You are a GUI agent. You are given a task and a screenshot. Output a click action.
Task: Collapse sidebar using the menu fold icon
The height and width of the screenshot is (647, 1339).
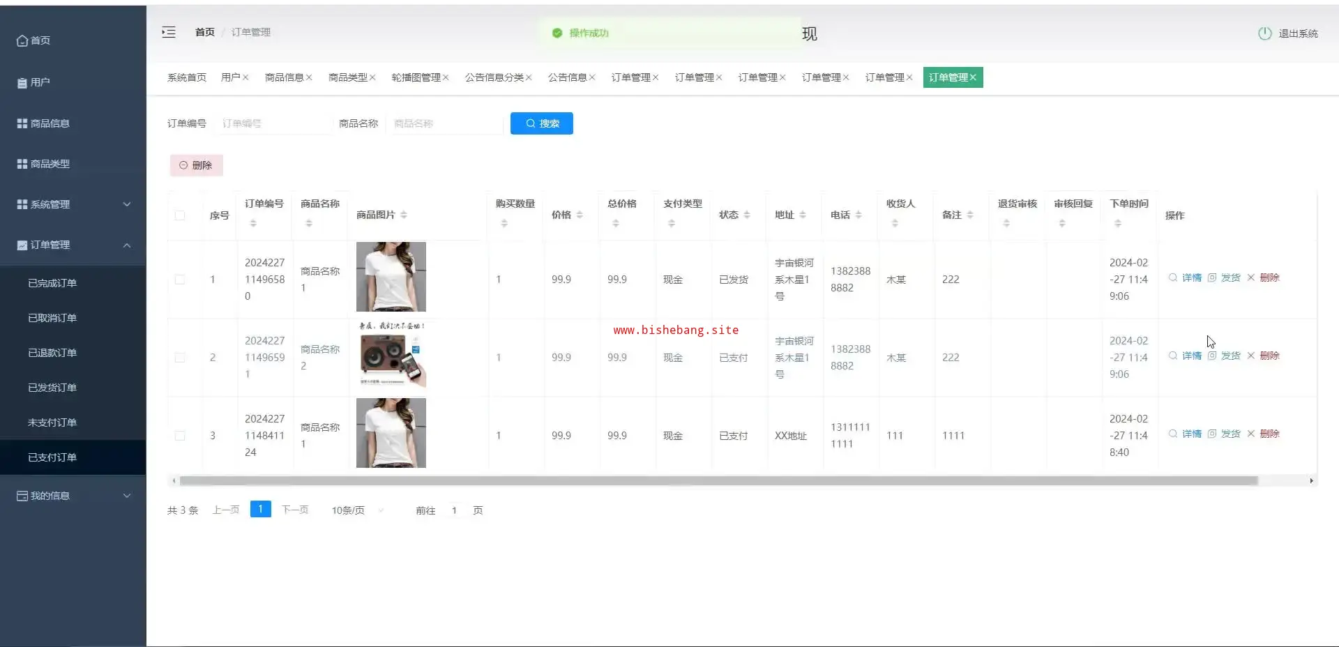coord(169,32)
